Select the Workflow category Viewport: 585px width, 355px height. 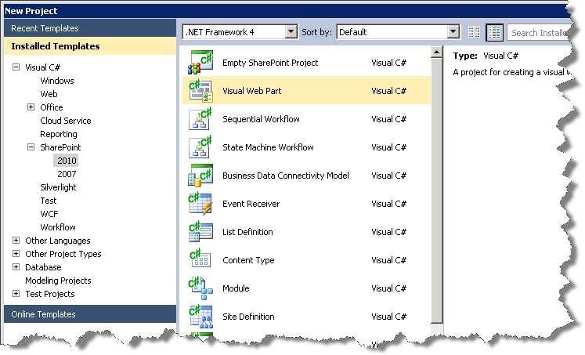tap(58, 227)
